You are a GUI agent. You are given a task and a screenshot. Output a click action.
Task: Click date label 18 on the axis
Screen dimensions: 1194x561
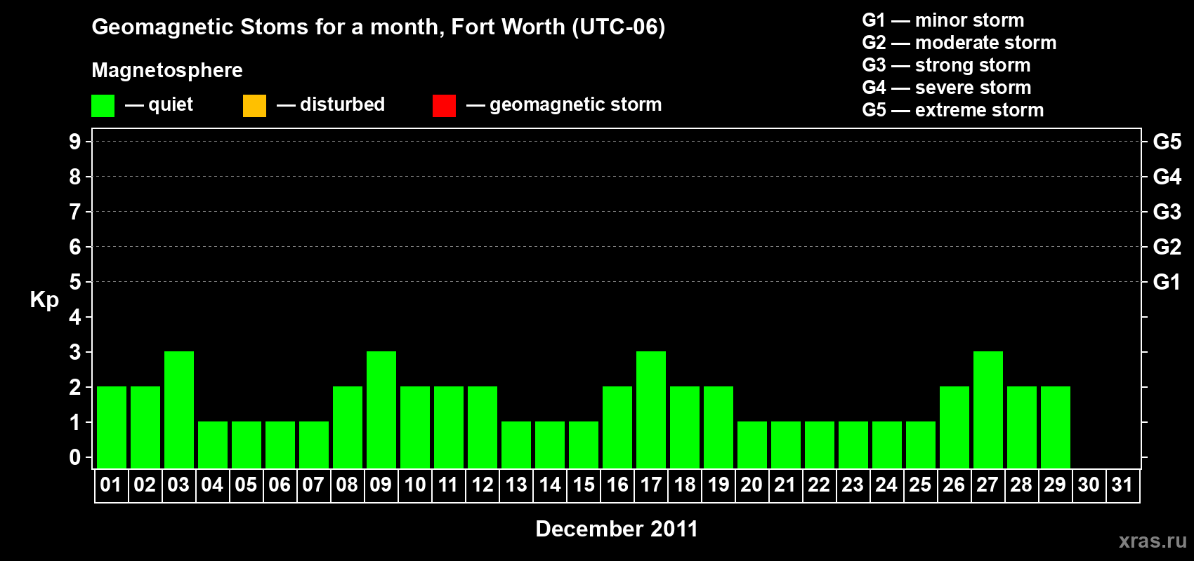685,485
